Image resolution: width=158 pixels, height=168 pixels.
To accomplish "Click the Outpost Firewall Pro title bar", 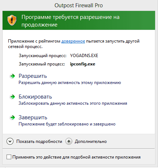I will [x=79, y=5].
